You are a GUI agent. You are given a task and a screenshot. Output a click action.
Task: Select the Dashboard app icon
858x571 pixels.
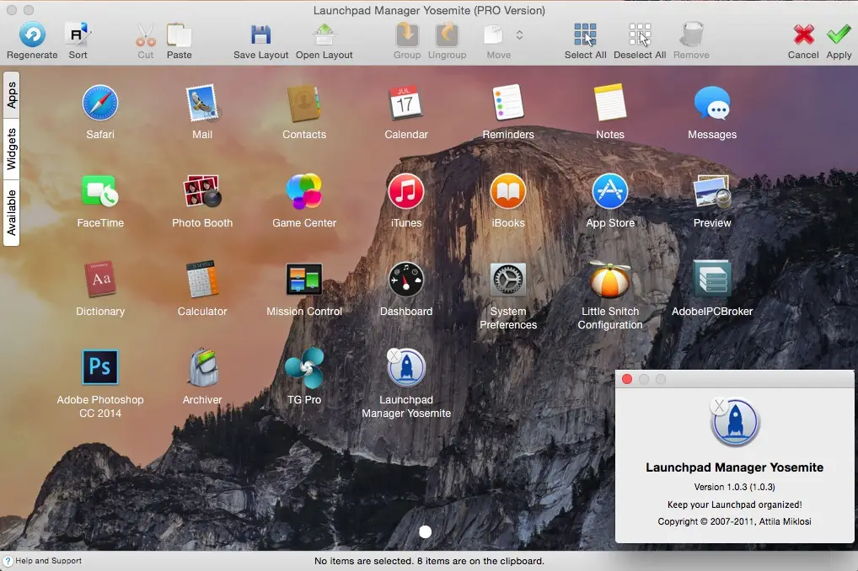point(406,279)
